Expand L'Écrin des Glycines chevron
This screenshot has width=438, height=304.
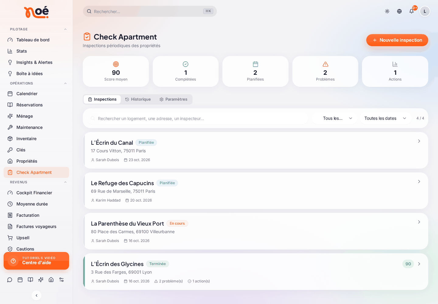(x=419, y=264)
